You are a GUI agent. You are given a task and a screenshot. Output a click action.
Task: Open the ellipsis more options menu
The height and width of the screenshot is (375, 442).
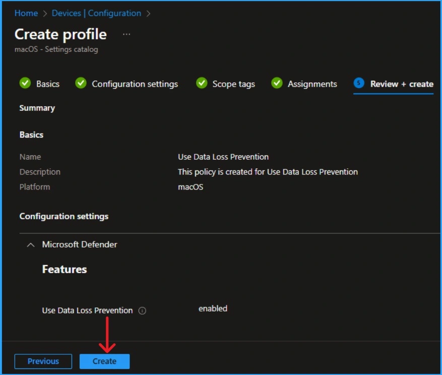[127, 34]
